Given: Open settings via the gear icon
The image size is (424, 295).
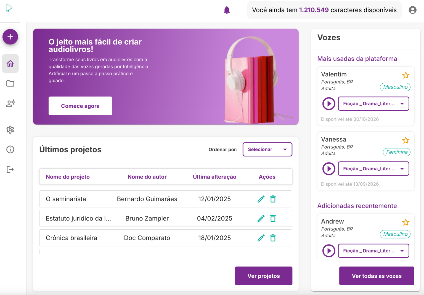Looking at the screenshot, I should [10, 130].
